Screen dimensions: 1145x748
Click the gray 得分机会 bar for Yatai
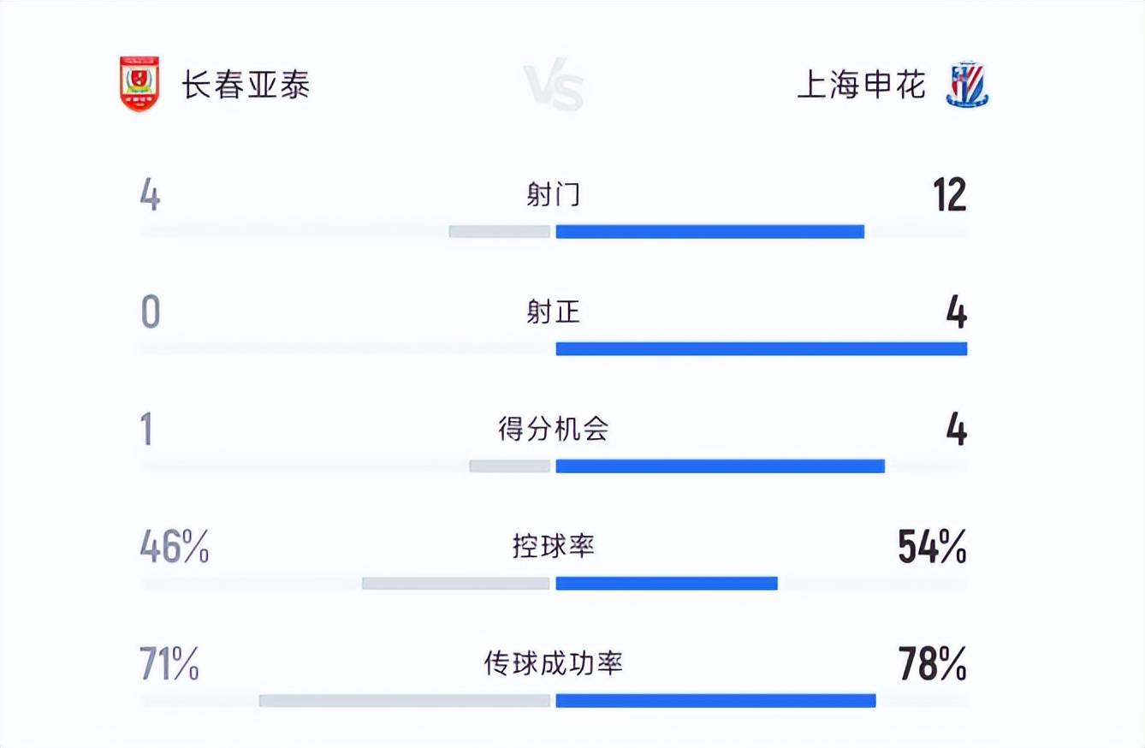click(509, 466)
